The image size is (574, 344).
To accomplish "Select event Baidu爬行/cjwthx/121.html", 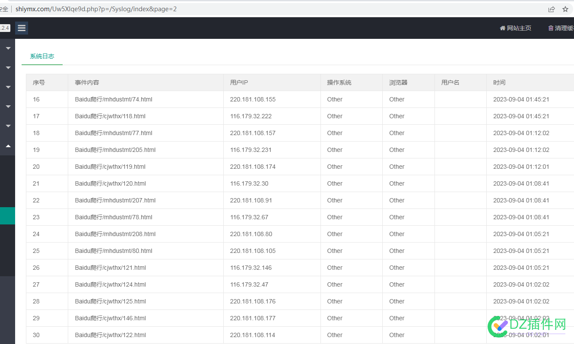I will pyautogui.click(x=110, y=268).
